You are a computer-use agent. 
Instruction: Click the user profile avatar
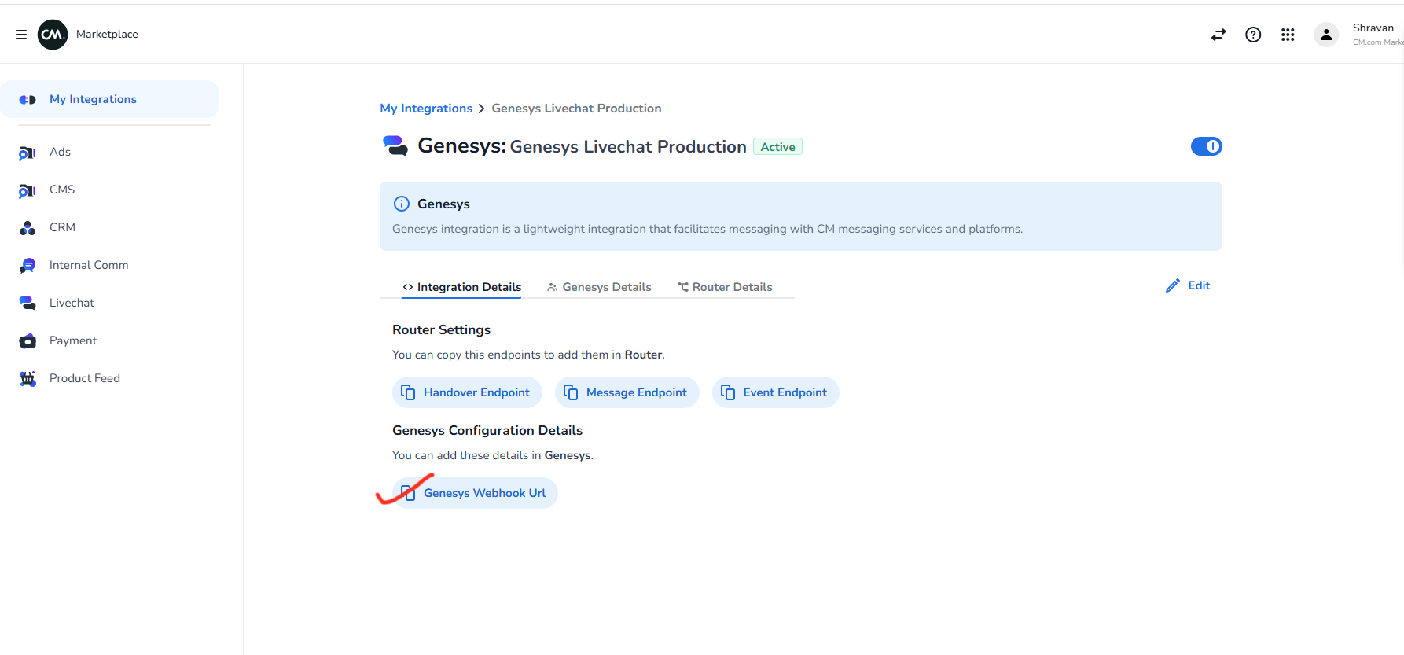click(x=1326, y=35)
